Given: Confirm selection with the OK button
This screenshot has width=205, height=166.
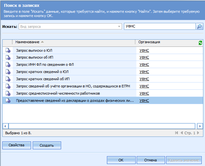Looking at the screenshot, I should [x=121, y=160].
